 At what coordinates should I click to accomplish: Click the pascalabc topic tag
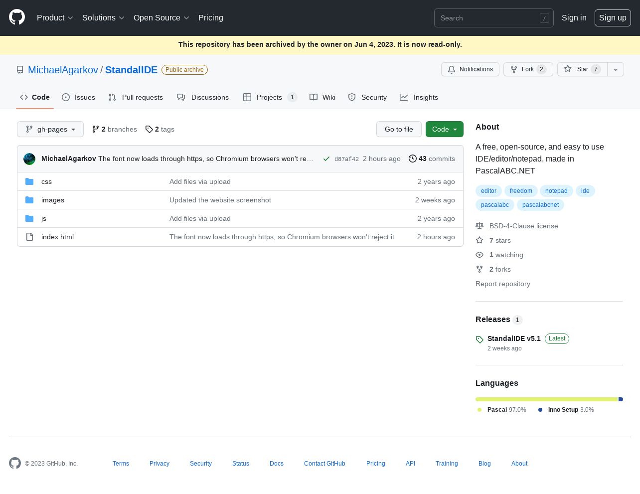click(495, 205)
